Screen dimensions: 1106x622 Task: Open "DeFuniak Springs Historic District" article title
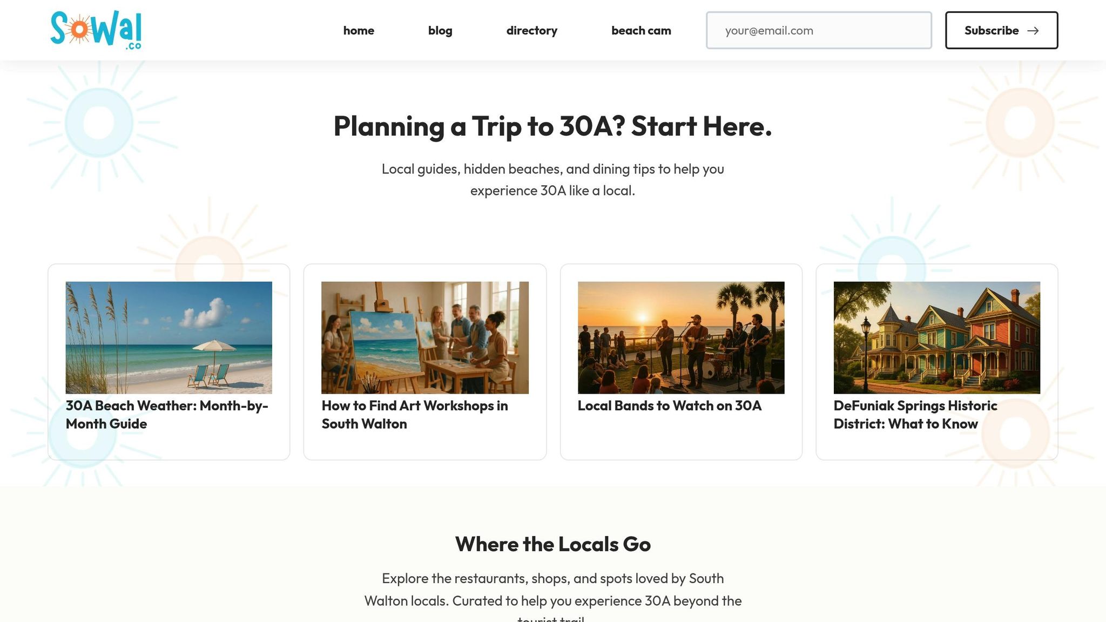click(x=915, y=415)
